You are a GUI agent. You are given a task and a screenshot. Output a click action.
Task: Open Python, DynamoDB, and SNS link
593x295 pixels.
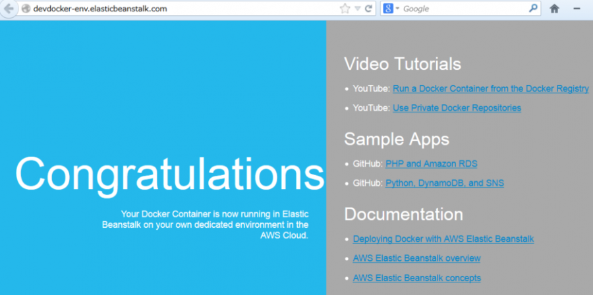[444, 183]
